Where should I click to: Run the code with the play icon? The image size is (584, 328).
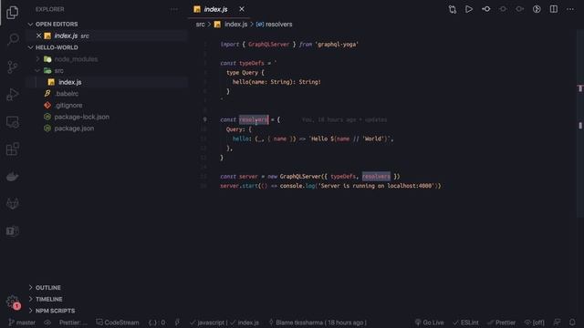tap(469, 9)
